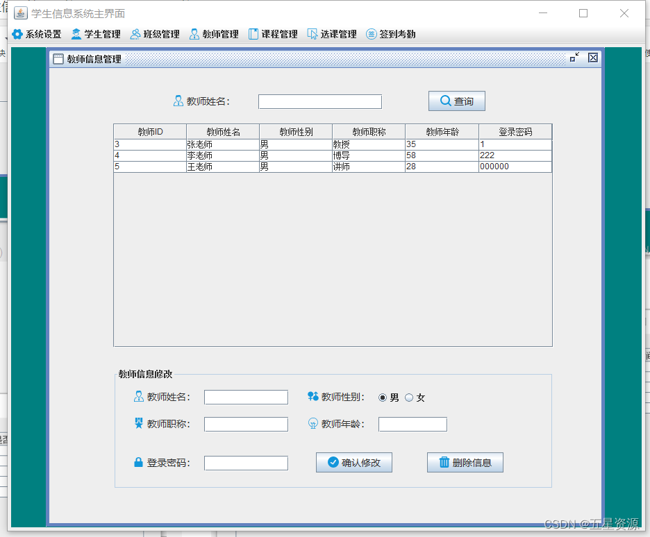The width and height of the screenshot is (650, 537).
Task: Click the gear icon beside 系统设置
Action: click(17, 34)
